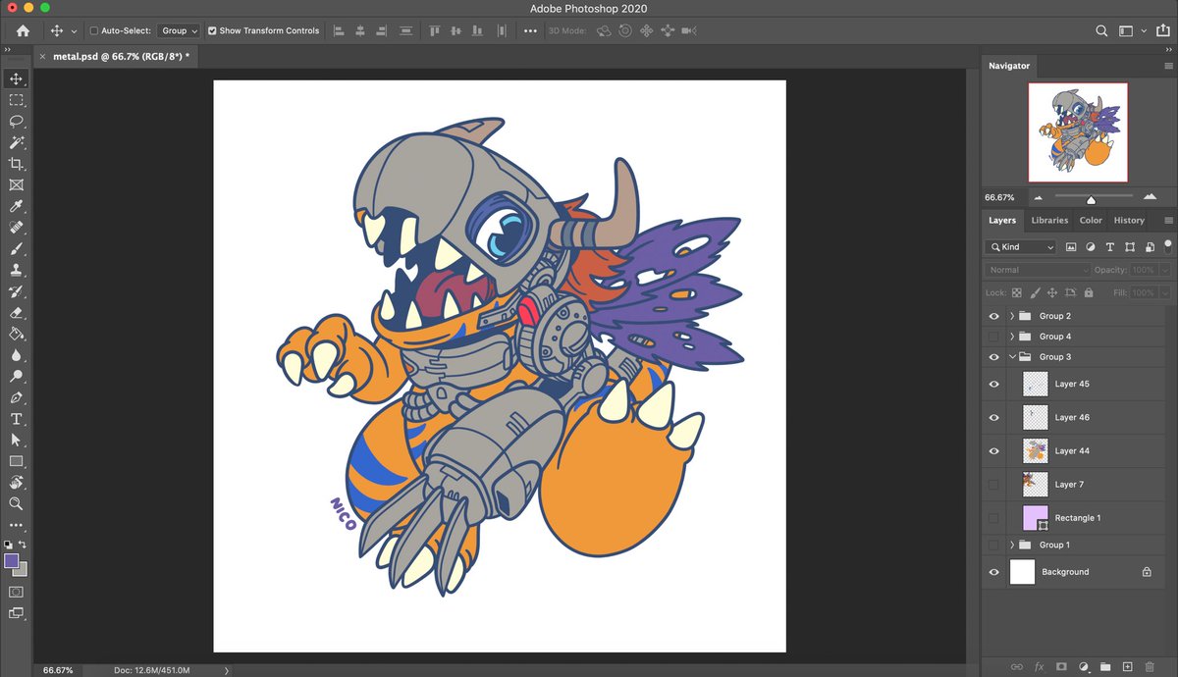Click the Home button in options bar
The width and height of the screenshot is (1178, 677).
point(23,30)
